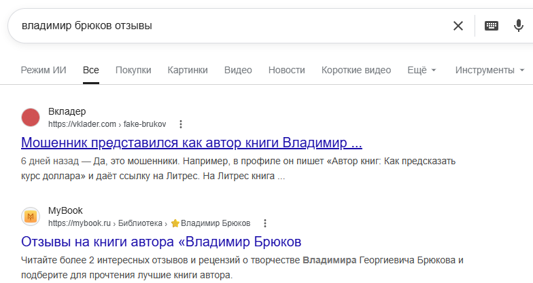Click the snippet starting with Читайте более 2 интересных

pyautogui.click(x=242, y=267)
